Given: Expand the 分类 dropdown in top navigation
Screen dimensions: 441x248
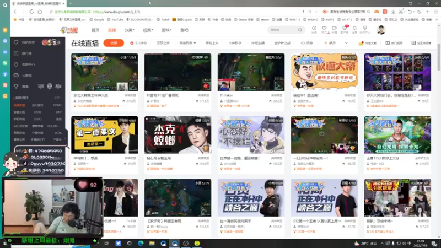Looking at the screenshot, I should pos(130,30).
